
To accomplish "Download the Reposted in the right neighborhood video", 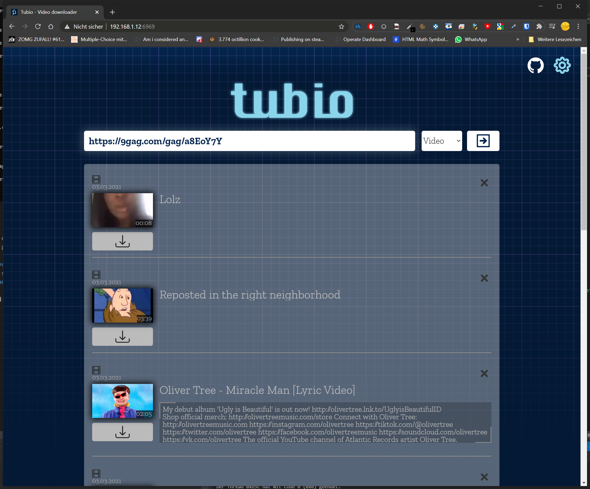I will 122,336.
